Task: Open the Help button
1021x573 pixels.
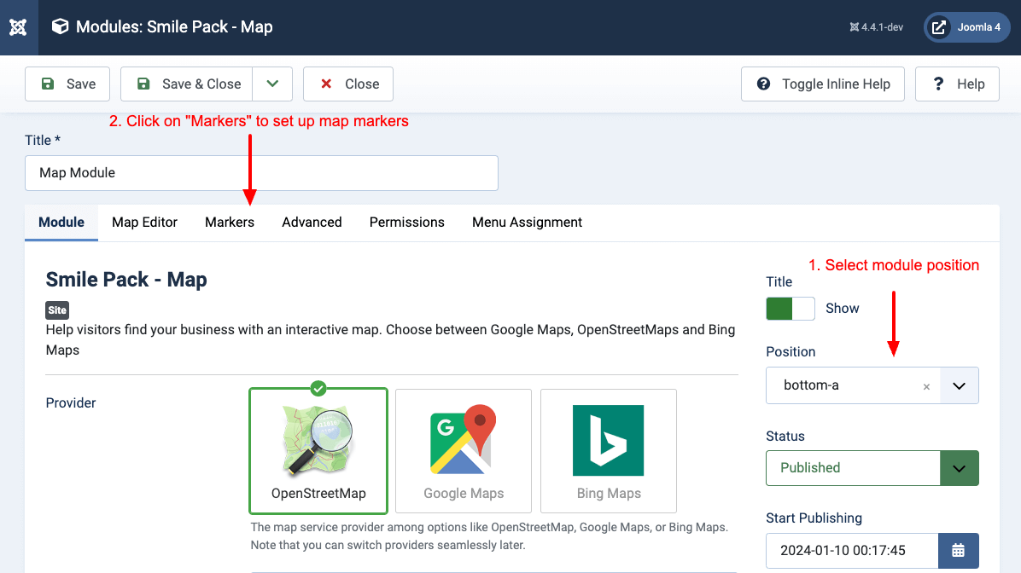Action: tap(957, 84)
